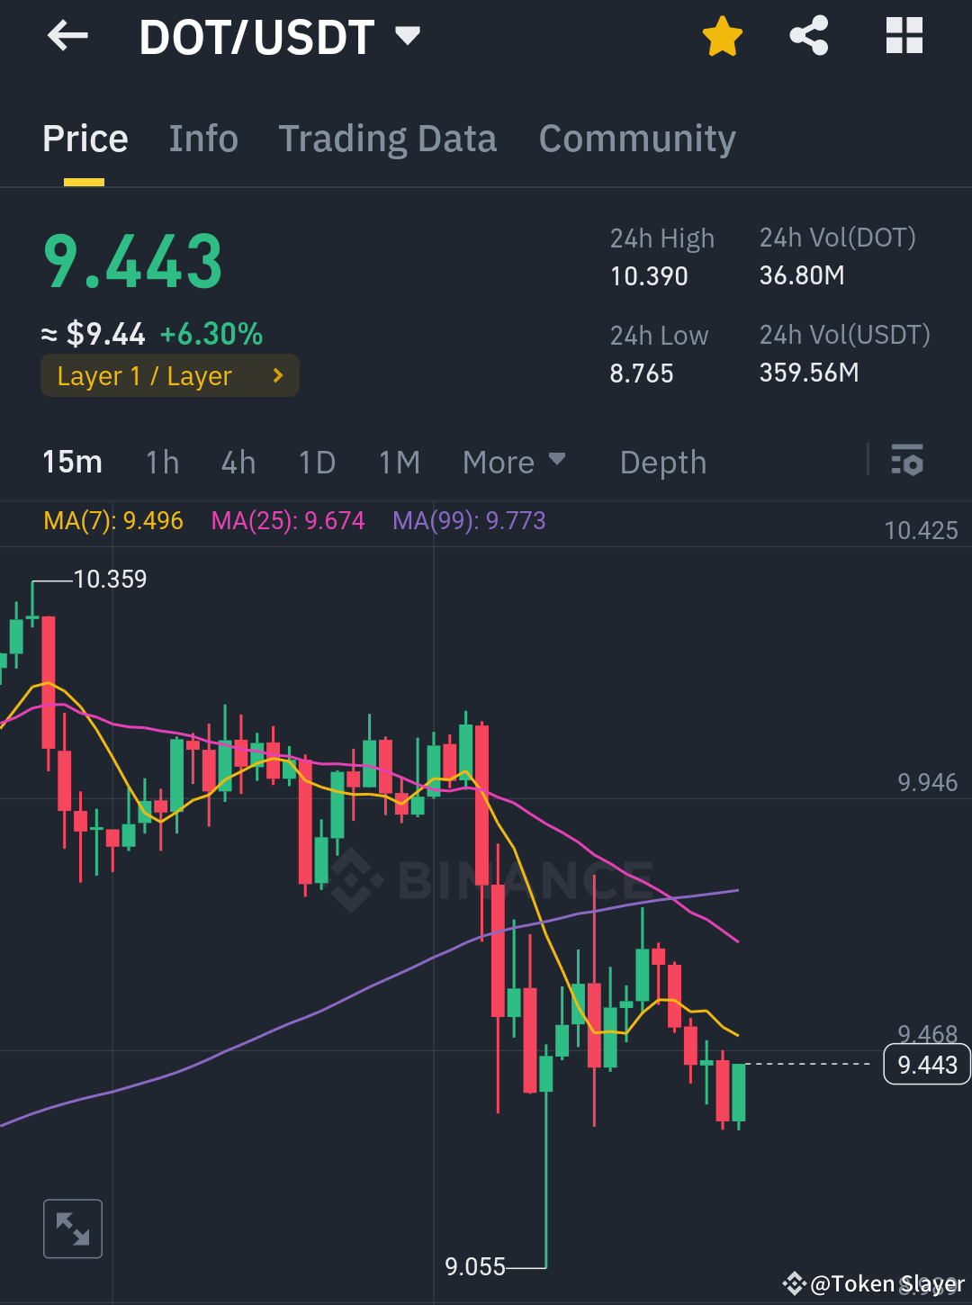Toggle the MA(25) indicator label
Screen dimensions: 972x1305
pos(288,520)
